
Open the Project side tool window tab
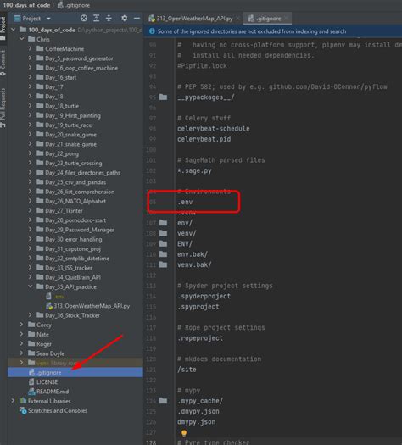(x=3, y=28)
